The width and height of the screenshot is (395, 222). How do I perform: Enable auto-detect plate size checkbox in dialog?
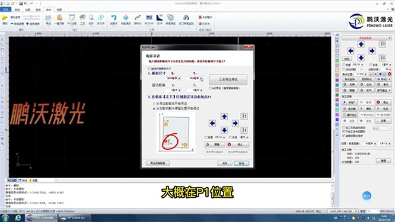149,69
